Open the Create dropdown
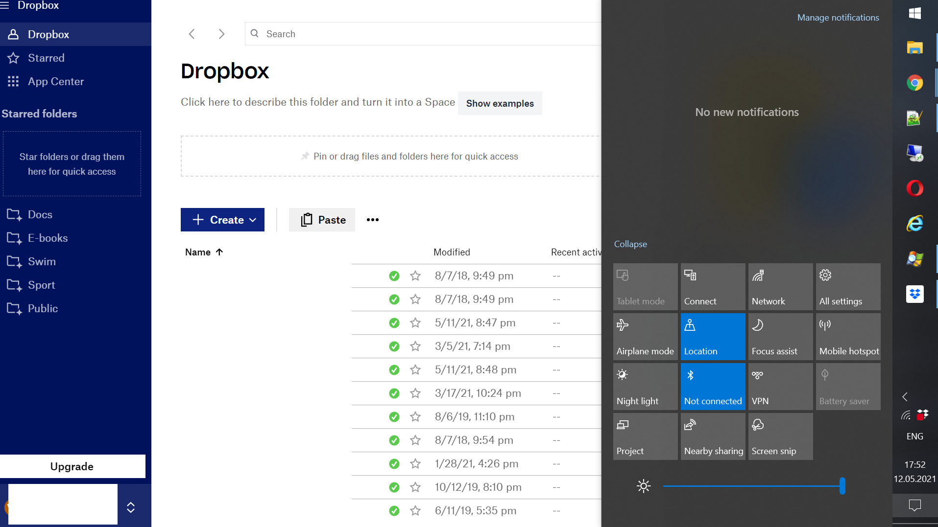Image resolution: width=938 pixels, height=527 pixels. (222, 220)
